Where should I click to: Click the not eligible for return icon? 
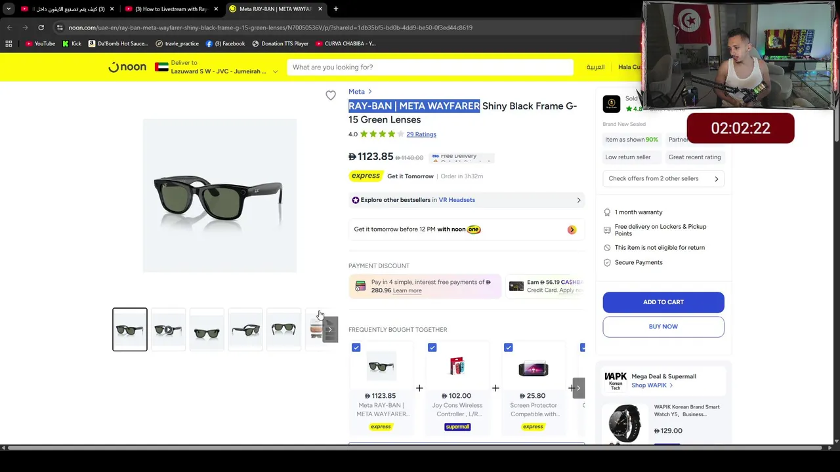[608, 248]
